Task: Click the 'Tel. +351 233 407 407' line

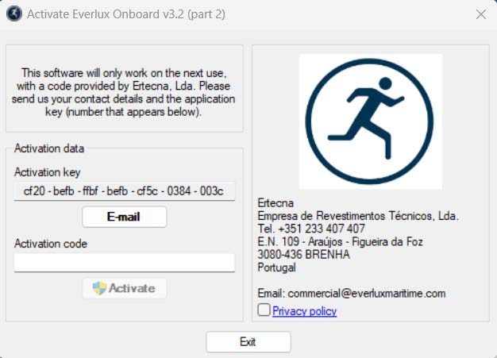Action: coord(311,229)
